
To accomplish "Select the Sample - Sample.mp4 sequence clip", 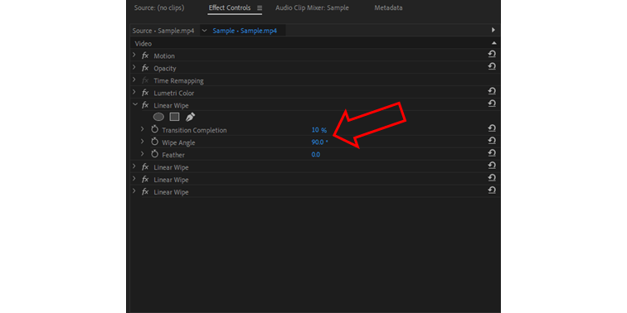I will [x=245, y=31].
